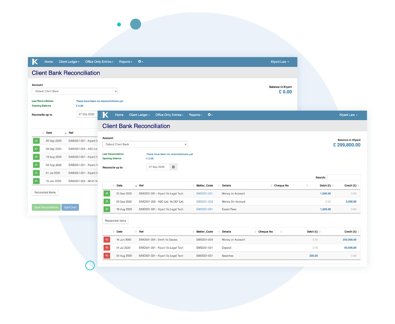This screenshot has width=395, height=324.
Task: Open the settings gear in the back window
Action: 140,61
